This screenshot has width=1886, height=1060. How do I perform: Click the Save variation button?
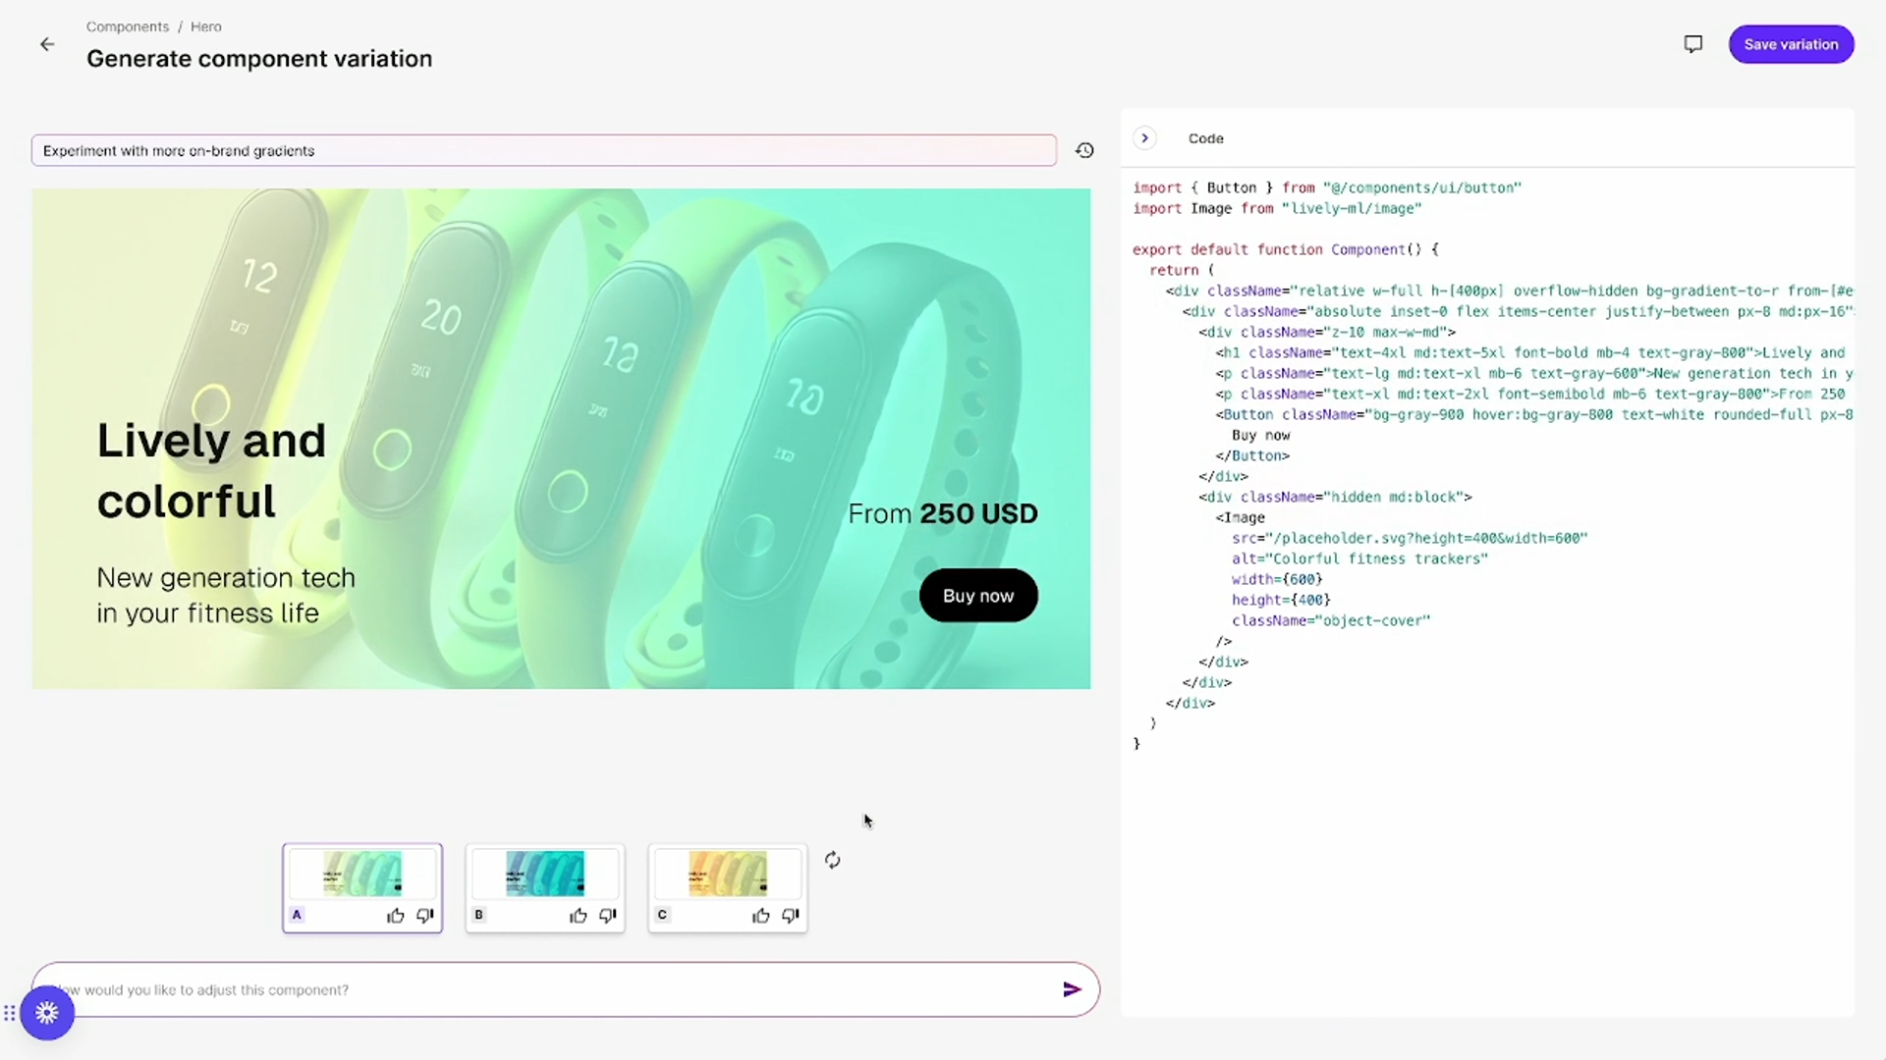tap(1790, 43)
